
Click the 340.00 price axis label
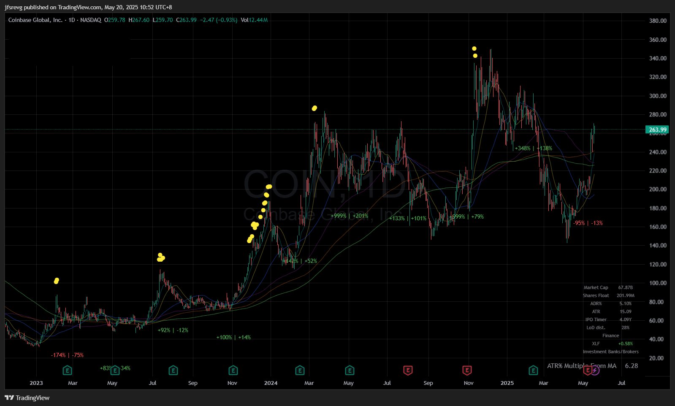point(658,58)
